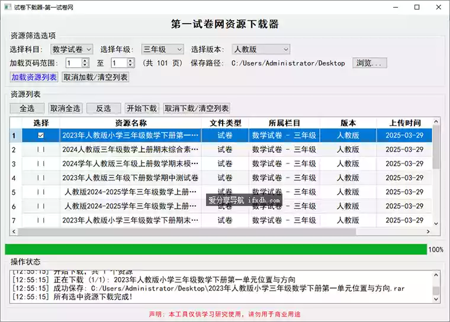Click the 取消全选 button
Image resolution: width=450 pixels, height=322 pixels.
click(65, 108)
